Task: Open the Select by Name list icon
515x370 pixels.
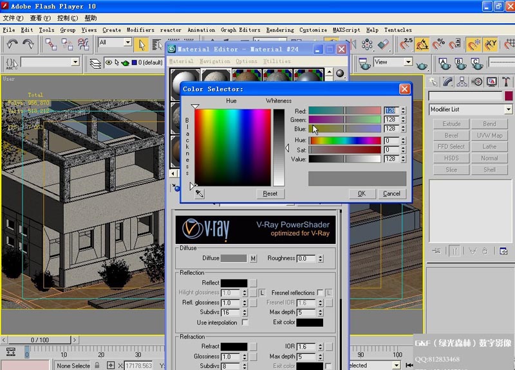Action: tap(157, 45)
